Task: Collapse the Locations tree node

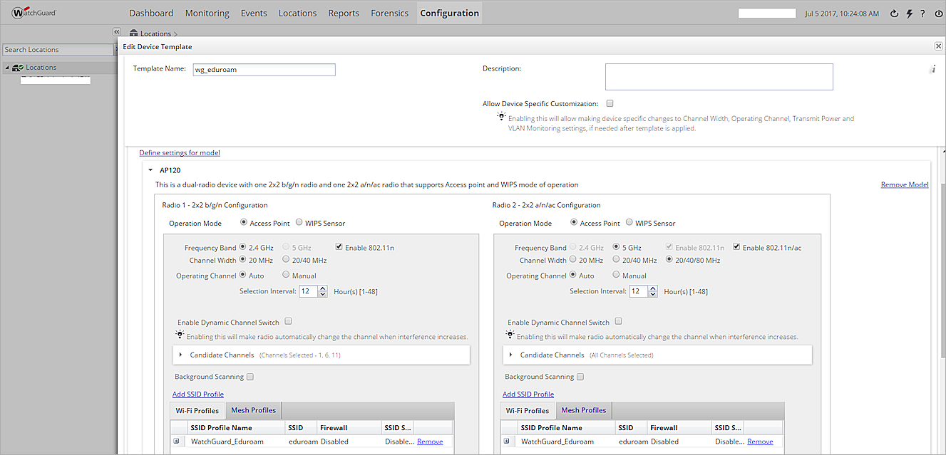Action: click(x=7, y=68)
